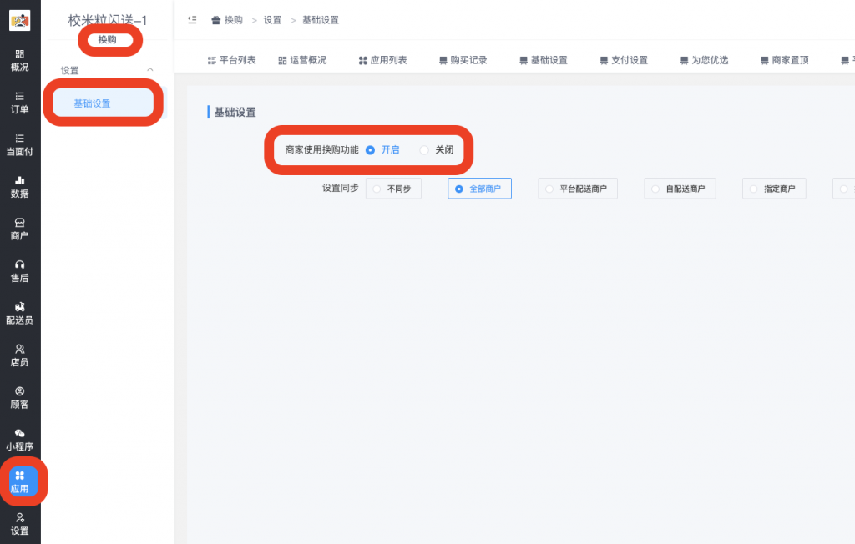This screenshot has width=855, height=544.
Task: Select the highlighted 应用 apps icon
Action: coord(23,482)
